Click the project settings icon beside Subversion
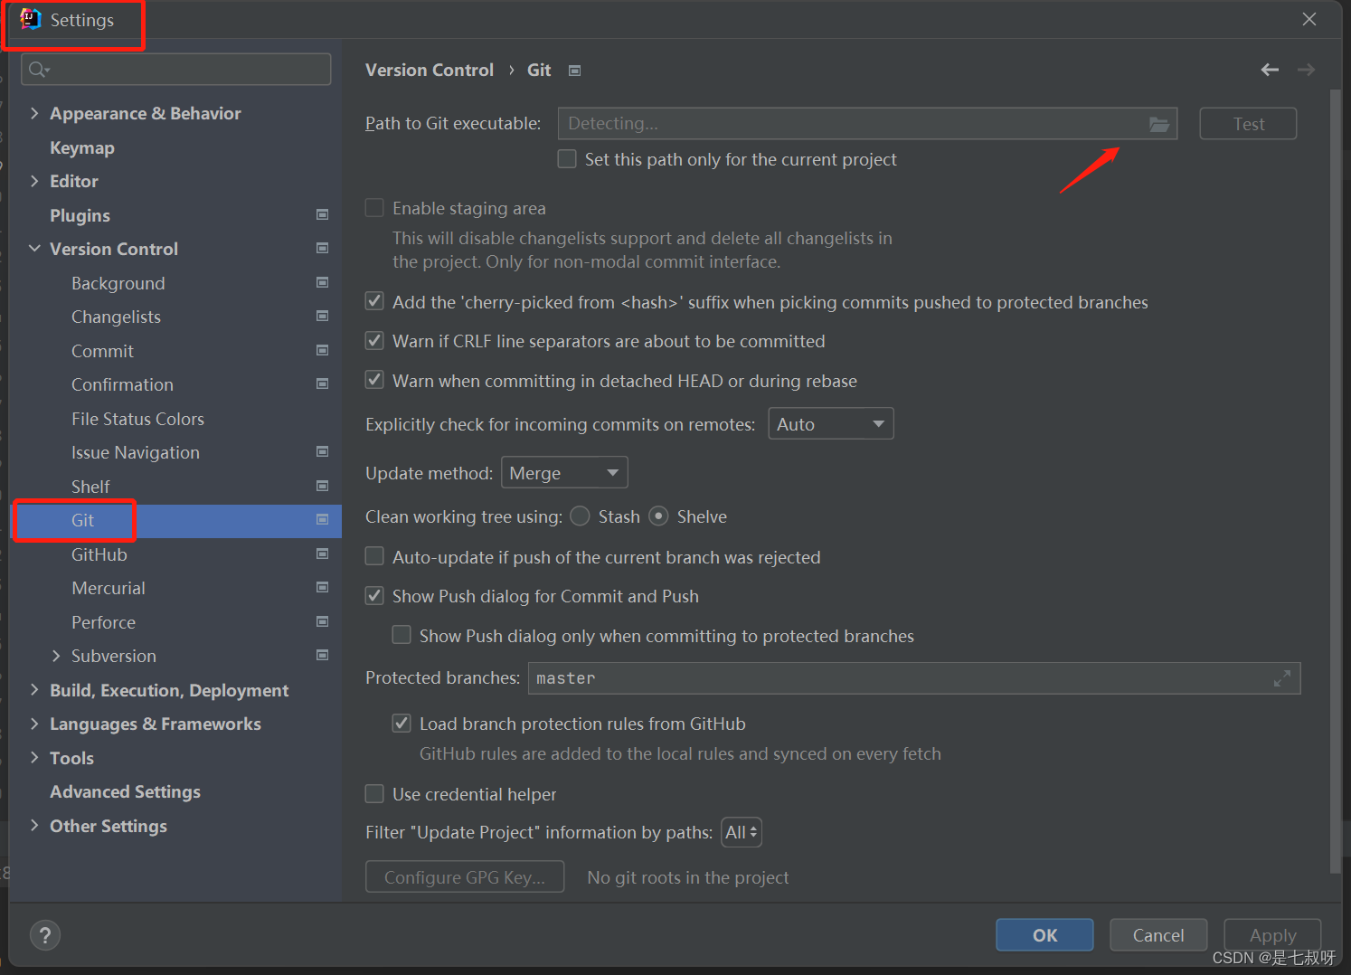This screenshot has width=1351, height=975. 322,655
